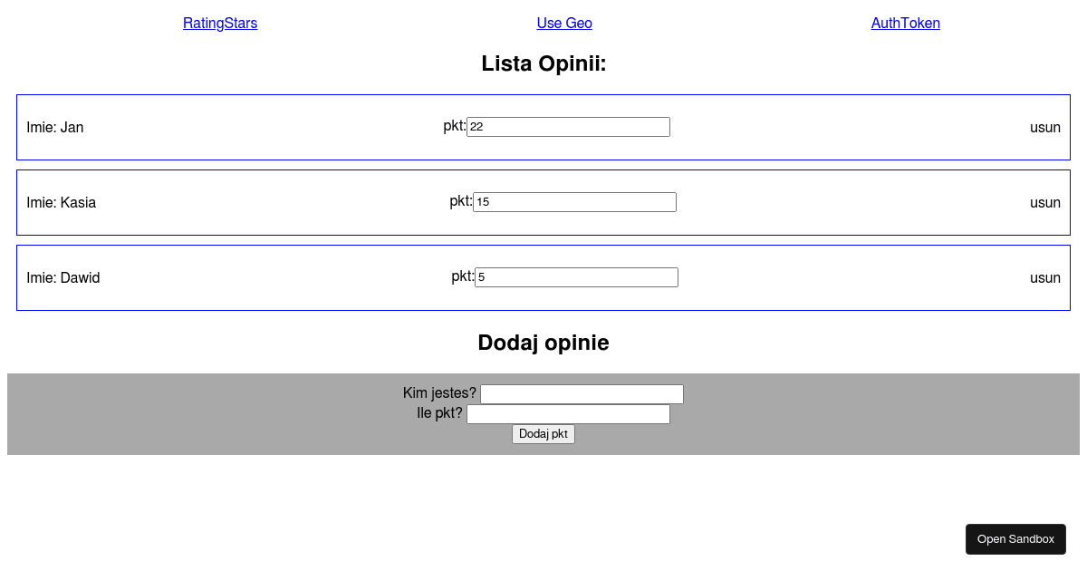Image resolution: width=1087 pixels, height=571 pixels.
Task: Click the "Kim jestes?" label text
Action: pos(439,393)
